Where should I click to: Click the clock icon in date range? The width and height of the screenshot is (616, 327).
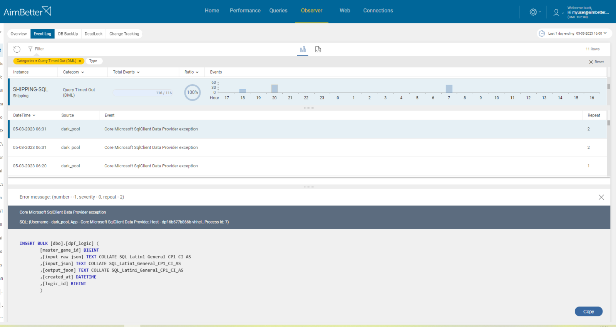[542, 33]
